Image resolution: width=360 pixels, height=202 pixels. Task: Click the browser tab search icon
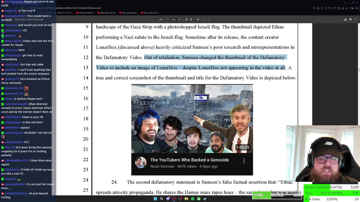click(x=345, y=3)
